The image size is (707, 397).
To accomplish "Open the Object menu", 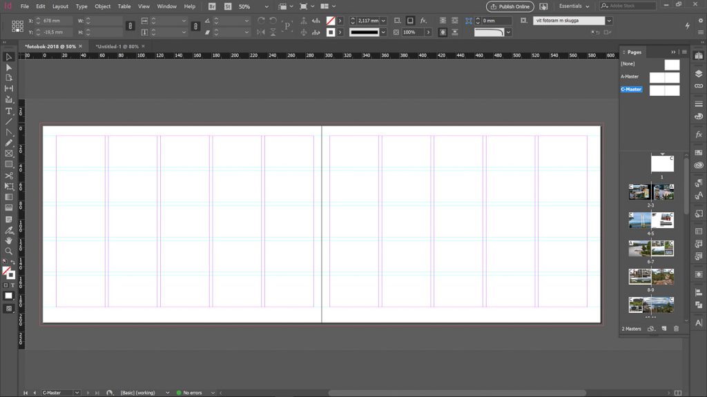I will click(x=102, y=6).
